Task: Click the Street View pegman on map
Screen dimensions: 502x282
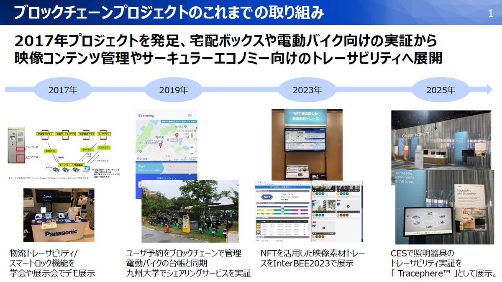Action: coord(192,136)
